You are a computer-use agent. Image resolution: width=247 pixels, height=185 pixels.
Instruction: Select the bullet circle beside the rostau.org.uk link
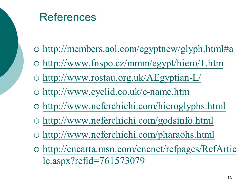(x=36, y=78)
